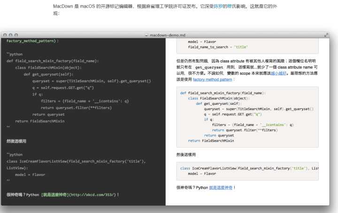Click 'ListView):' line in the dark editor
The image size is (338, 213).
(x=17, y=168)
